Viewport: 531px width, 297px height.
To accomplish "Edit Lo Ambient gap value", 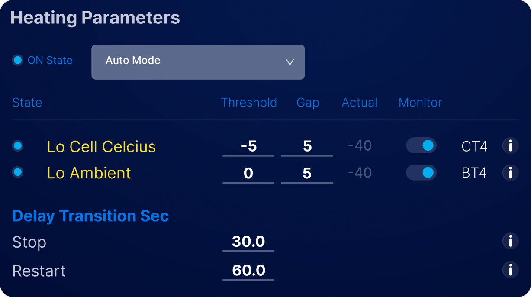I will [x=307, y=174].
